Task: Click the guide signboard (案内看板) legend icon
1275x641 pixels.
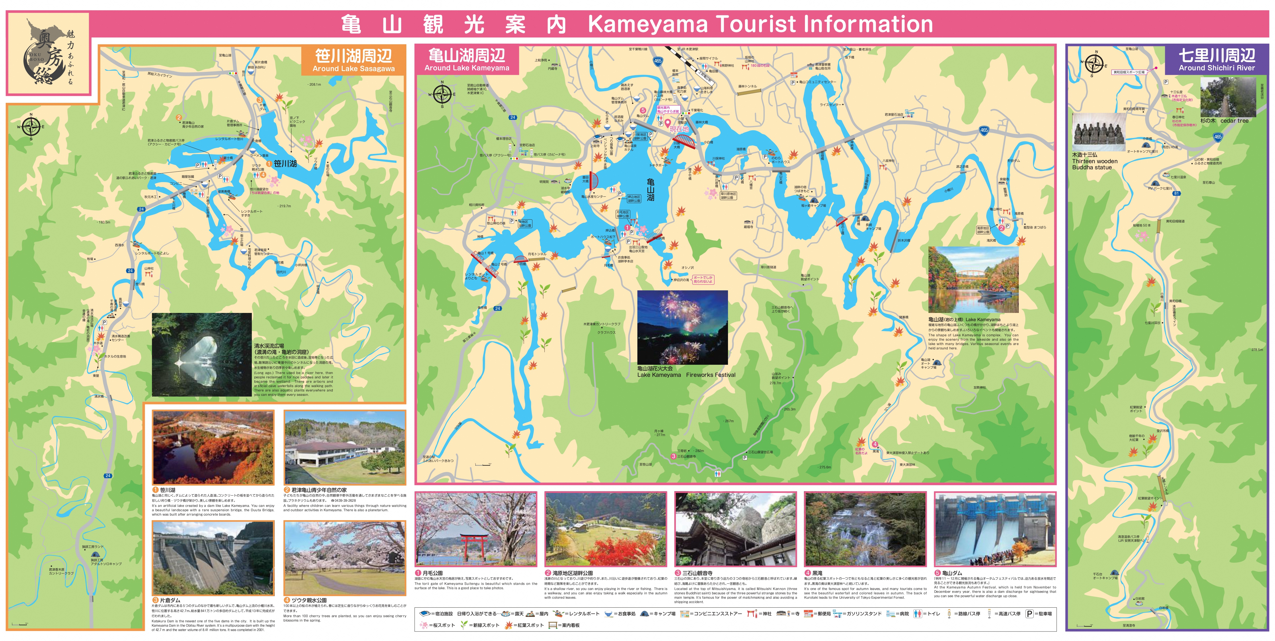Action: (x=553, y=626)
